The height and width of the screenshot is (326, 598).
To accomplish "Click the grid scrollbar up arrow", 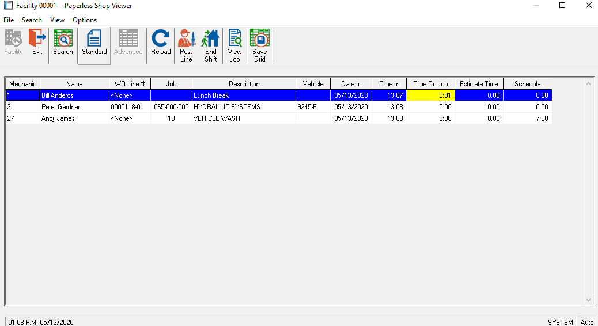I will click(588, 84).
